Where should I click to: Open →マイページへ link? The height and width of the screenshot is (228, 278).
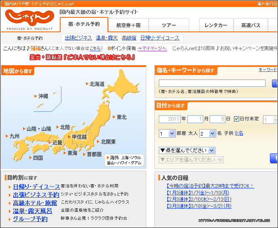point(152,48)
